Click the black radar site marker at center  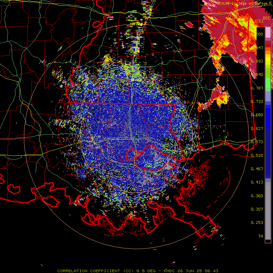[136, 136]
